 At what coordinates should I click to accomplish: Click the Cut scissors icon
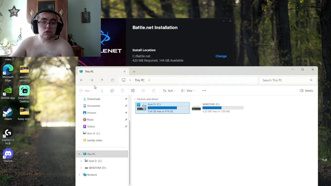[102, 91]
